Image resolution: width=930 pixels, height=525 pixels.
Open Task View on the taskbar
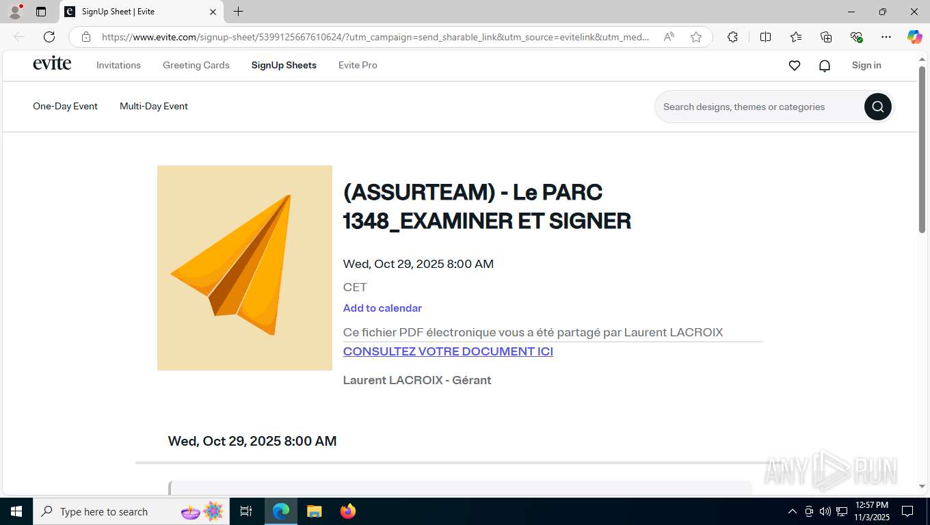click(x=246, y=511)
